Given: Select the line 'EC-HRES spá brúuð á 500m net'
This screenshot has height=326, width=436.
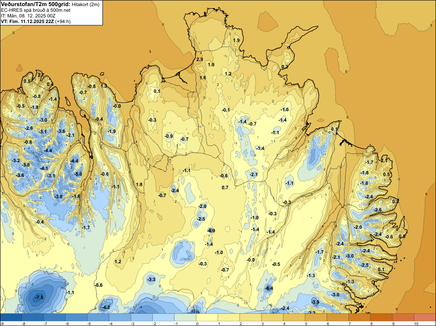Looking at the screenshot, I should pyautogui.click(x=36, y=10).
